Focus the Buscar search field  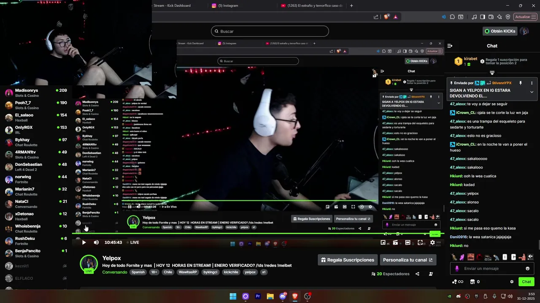tap(270, 31)
